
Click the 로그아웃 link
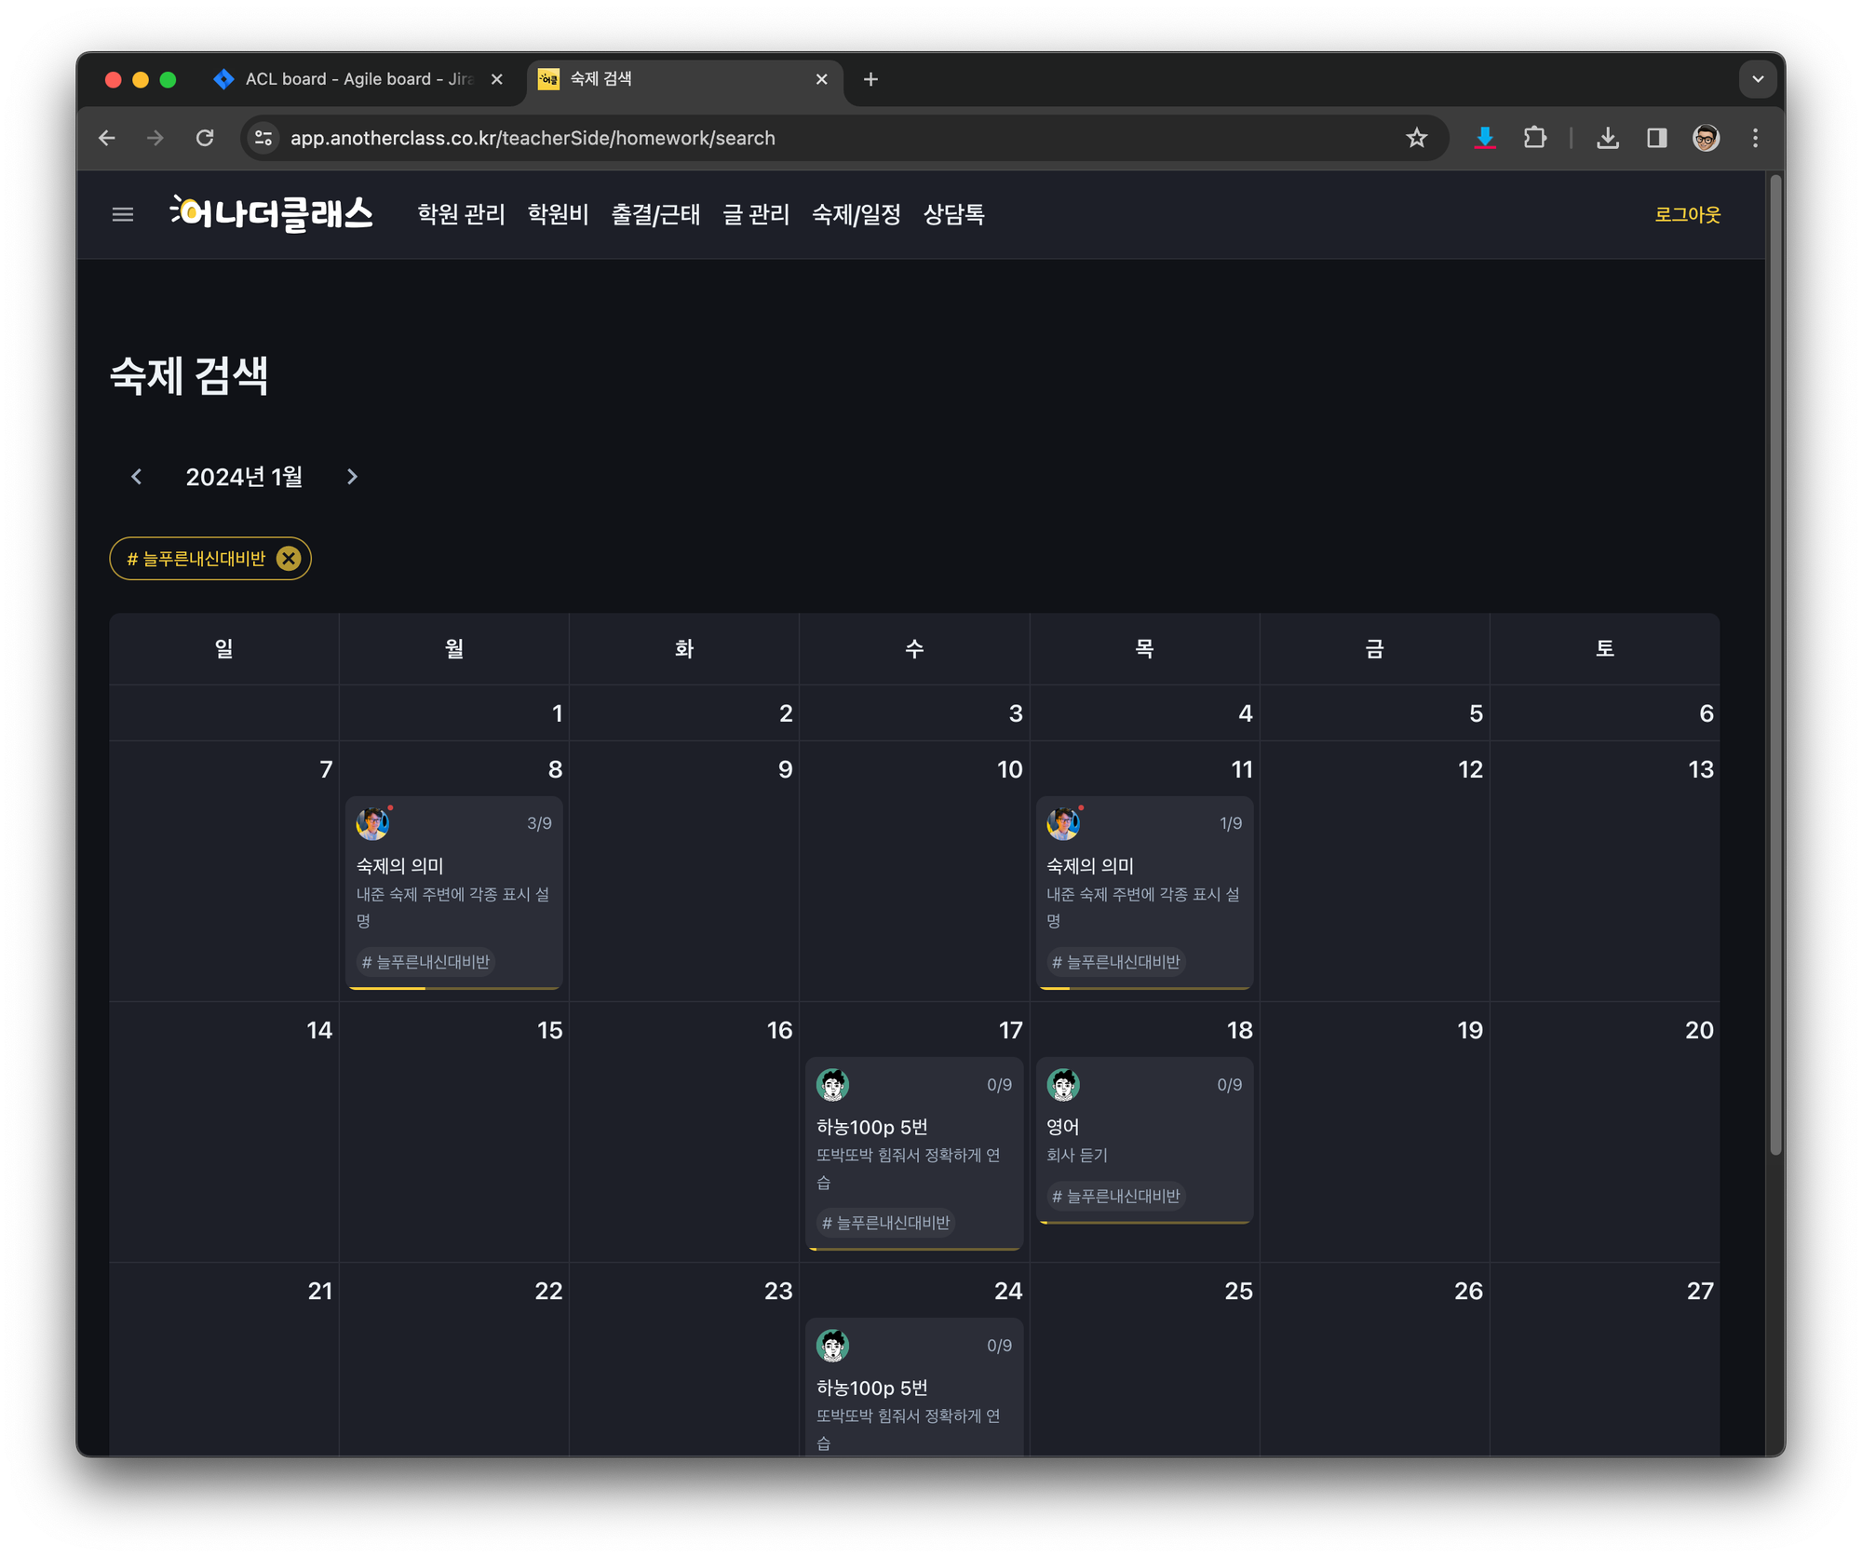coord(1687,215)
